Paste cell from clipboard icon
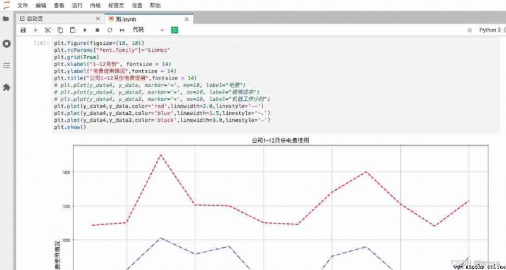This screenshot has width=506, height=270. pos(73,30)
